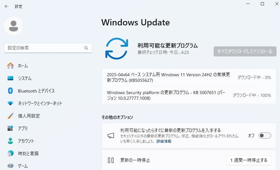280x170 pixels.
Task: Click the paintbrush icon for 個人用設定
Action: pyautogui.click(x=10, y=116)
